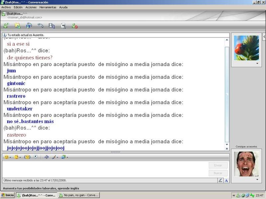Click the chat history scrollbar thumb
Screen dimensions: 266x199
coord(227,95)
